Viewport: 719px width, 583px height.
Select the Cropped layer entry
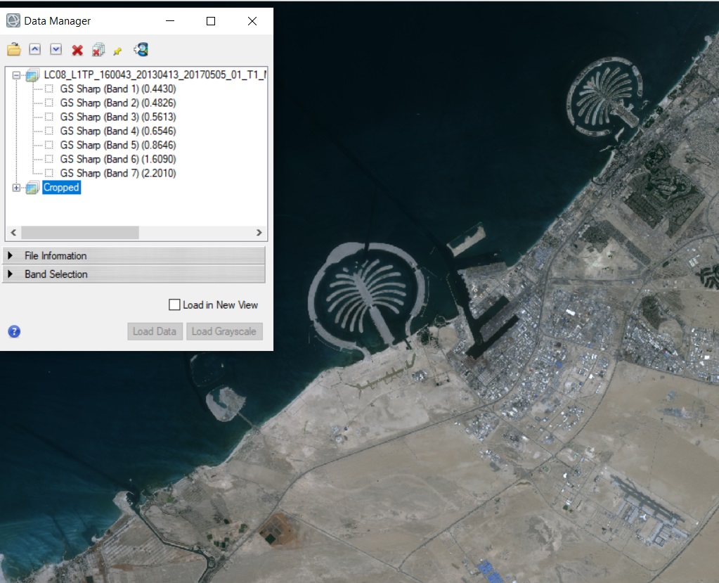[61, 188]
